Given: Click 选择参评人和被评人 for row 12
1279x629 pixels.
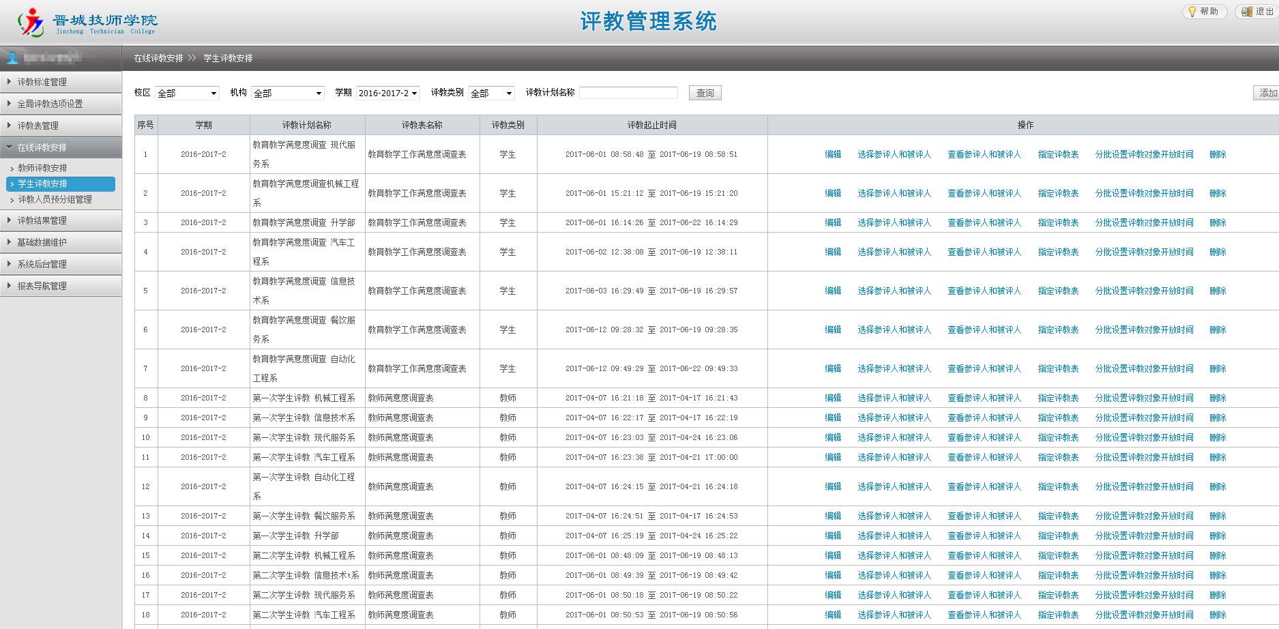Looking at the screenshot, I should 894,486.
